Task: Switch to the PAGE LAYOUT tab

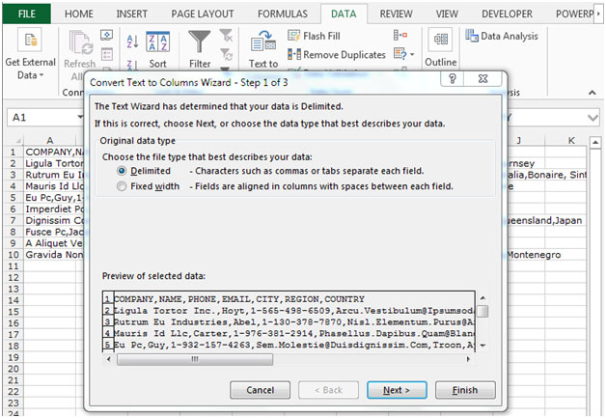Action: tap(203, 14)
